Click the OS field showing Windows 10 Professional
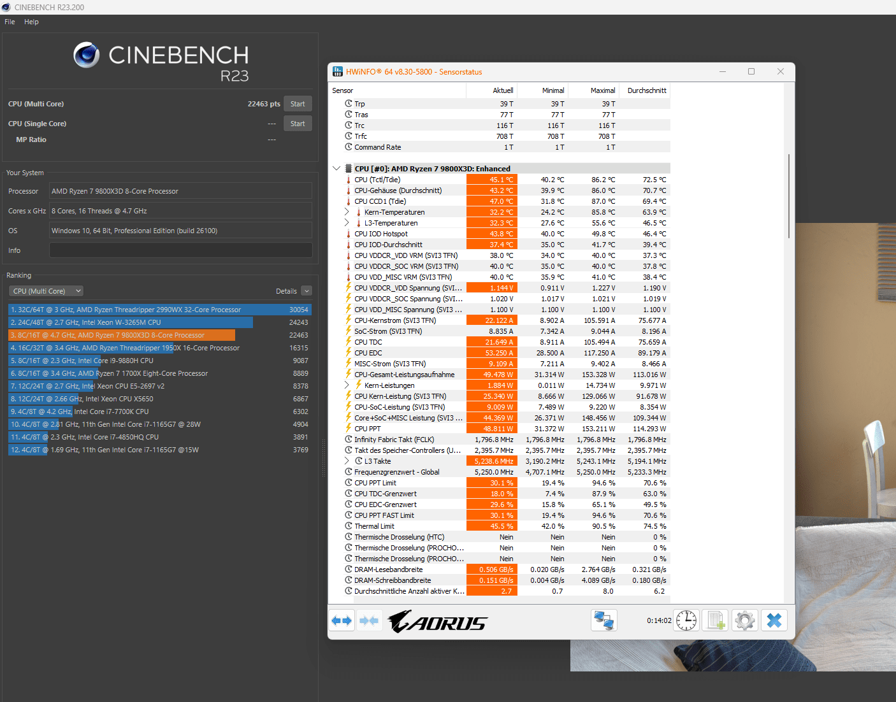 click(181, 231)
